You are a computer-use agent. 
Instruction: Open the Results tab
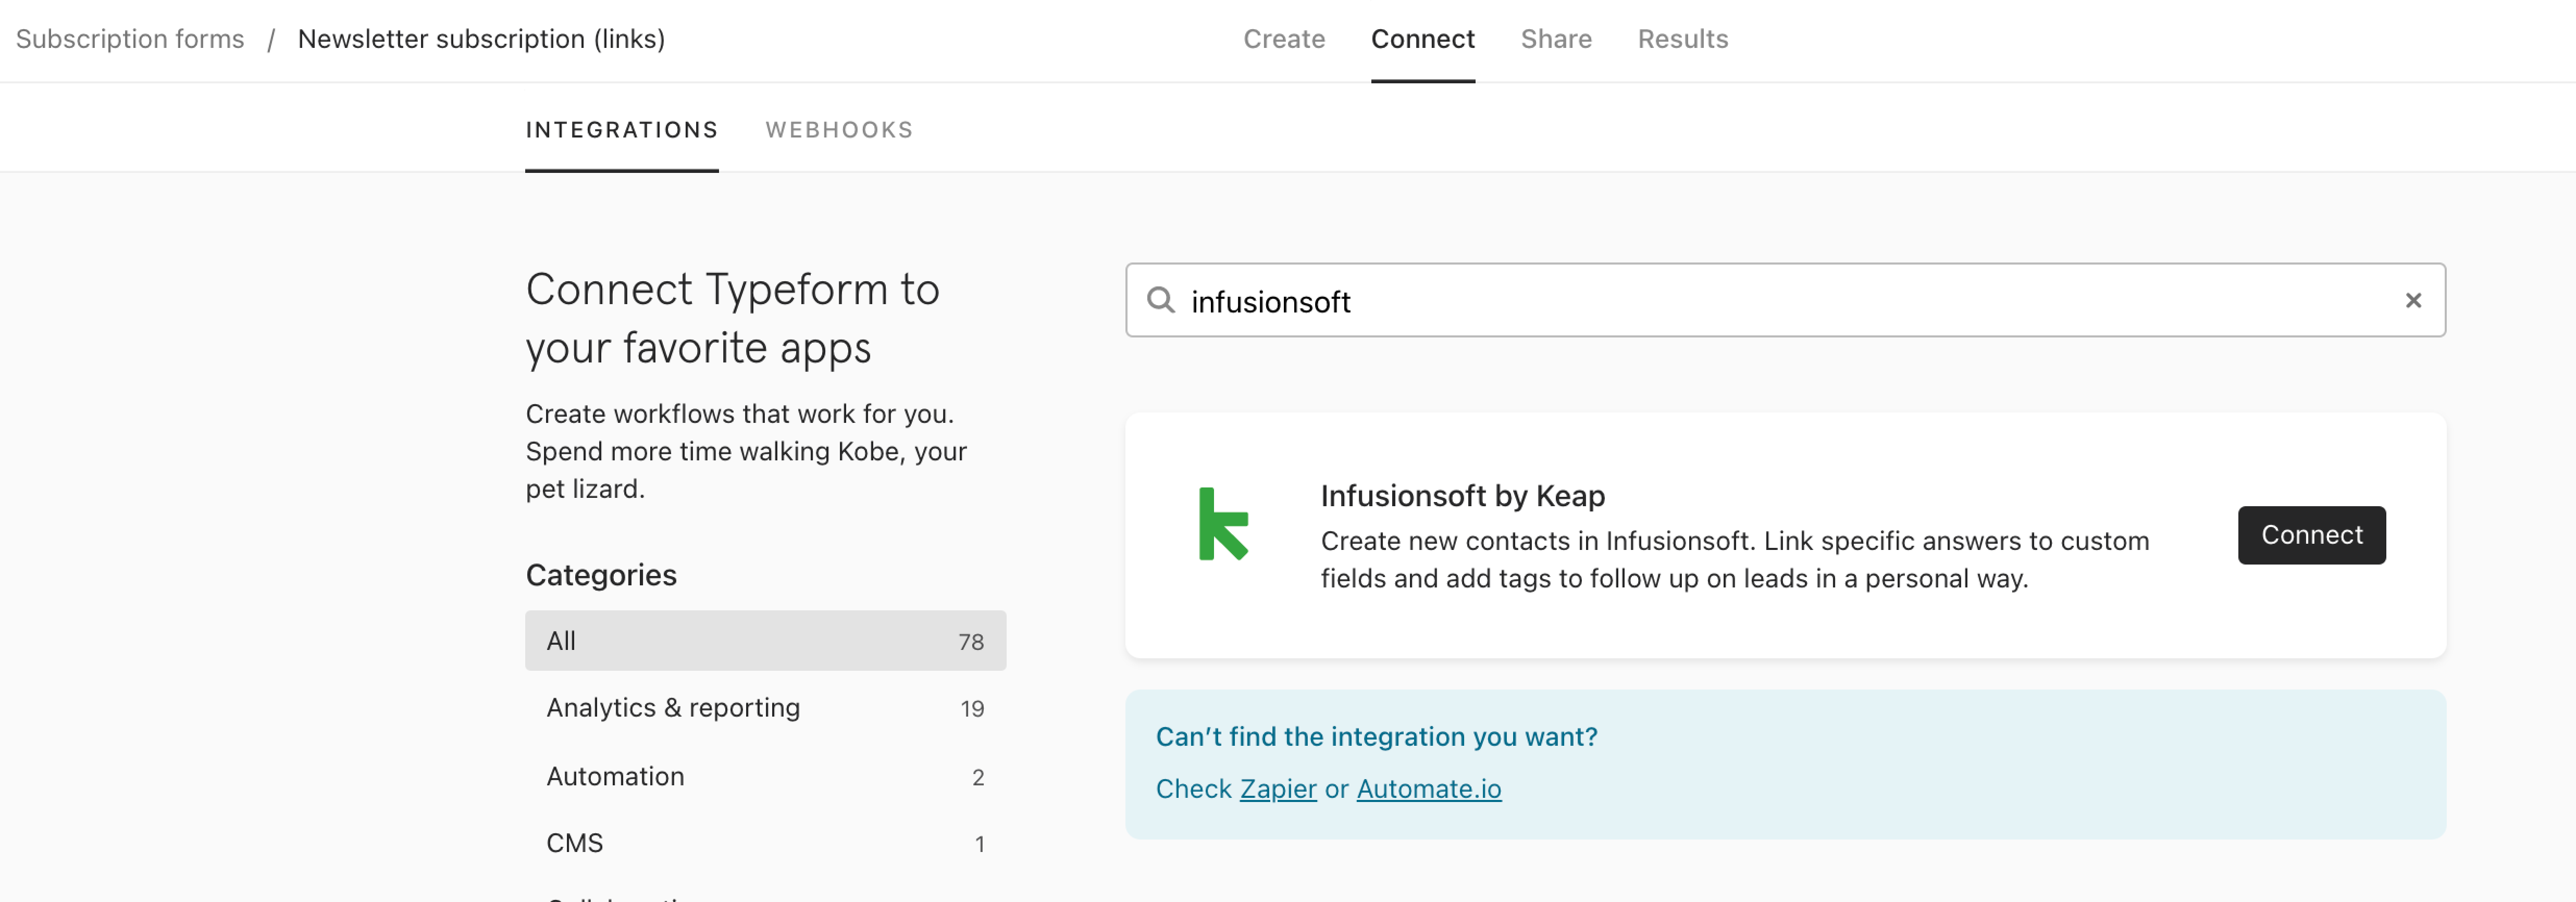(1682, 39)
